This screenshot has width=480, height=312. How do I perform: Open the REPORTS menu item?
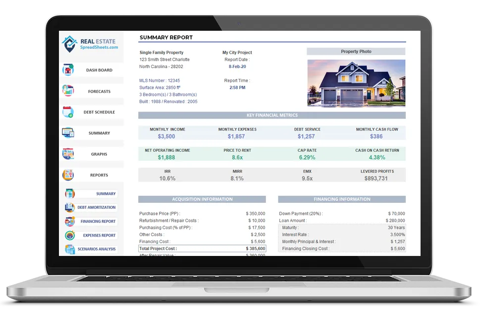coord(99,175)
